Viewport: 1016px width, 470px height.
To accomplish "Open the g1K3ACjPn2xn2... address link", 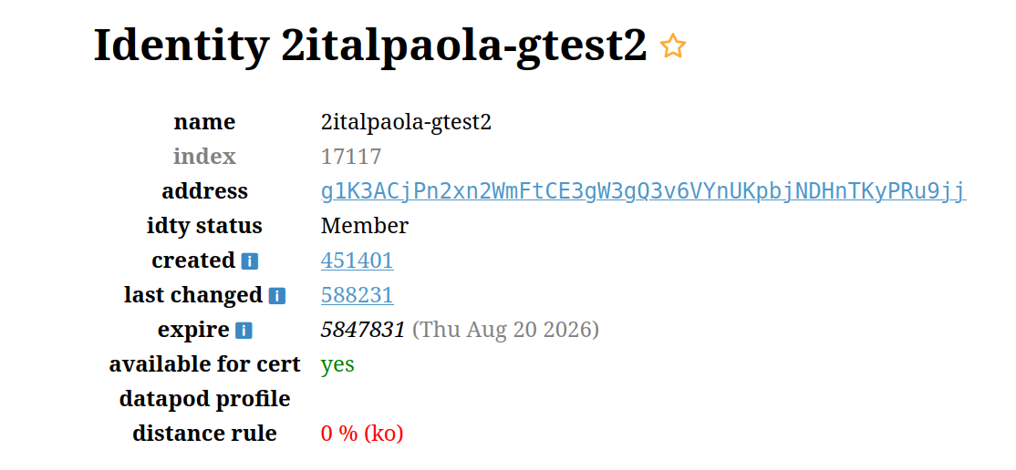I will (643, 191).
